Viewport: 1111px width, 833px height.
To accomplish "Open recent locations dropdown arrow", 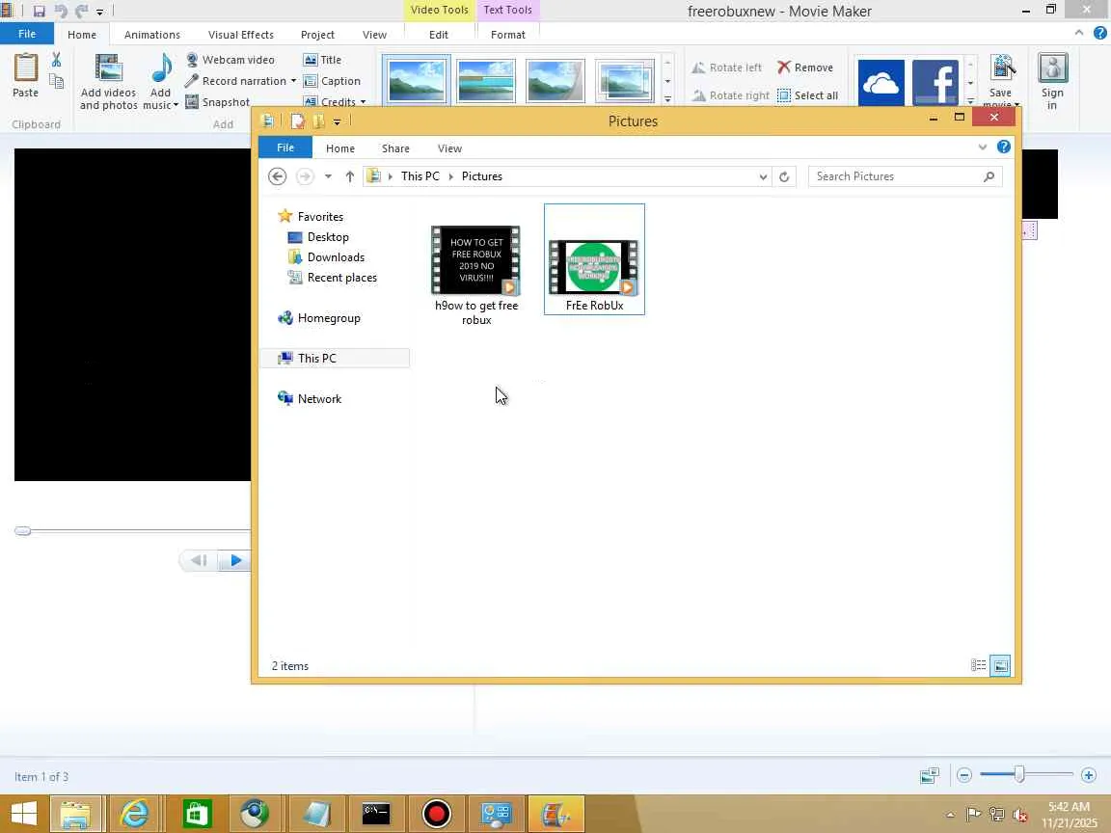I will pyautogui.click(x=328, y=176).
